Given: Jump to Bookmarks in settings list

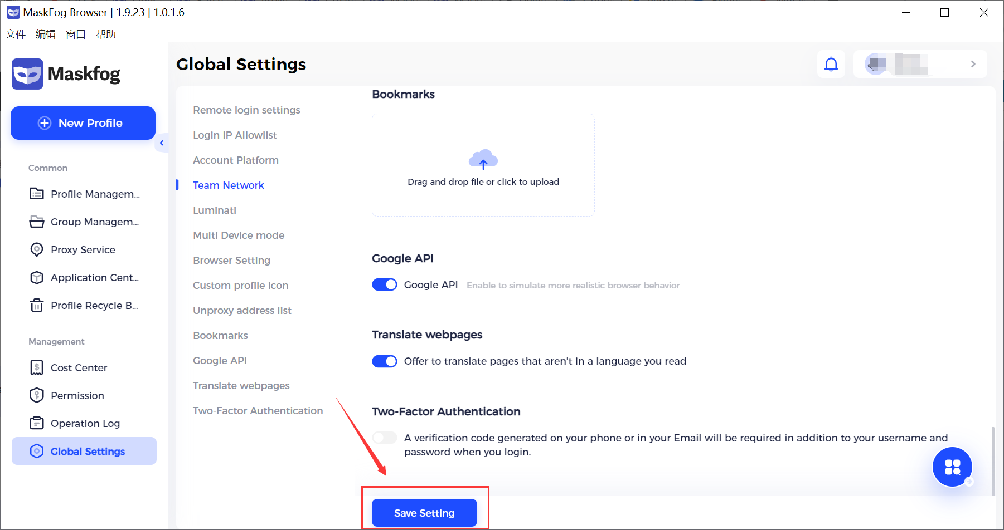Looking at the screenshot, I should click(220, 336).
